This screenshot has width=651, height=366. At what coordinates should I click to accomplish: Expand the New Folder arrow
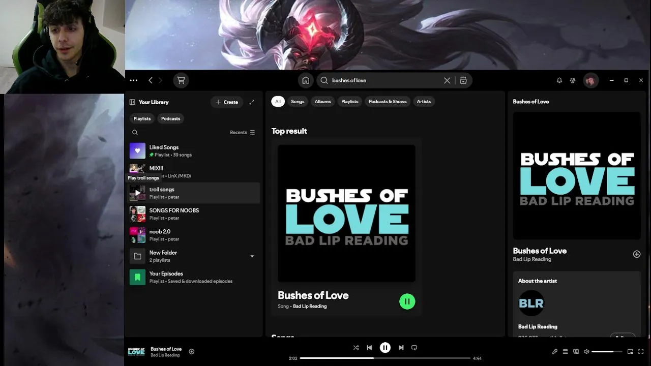click(252, 256)
